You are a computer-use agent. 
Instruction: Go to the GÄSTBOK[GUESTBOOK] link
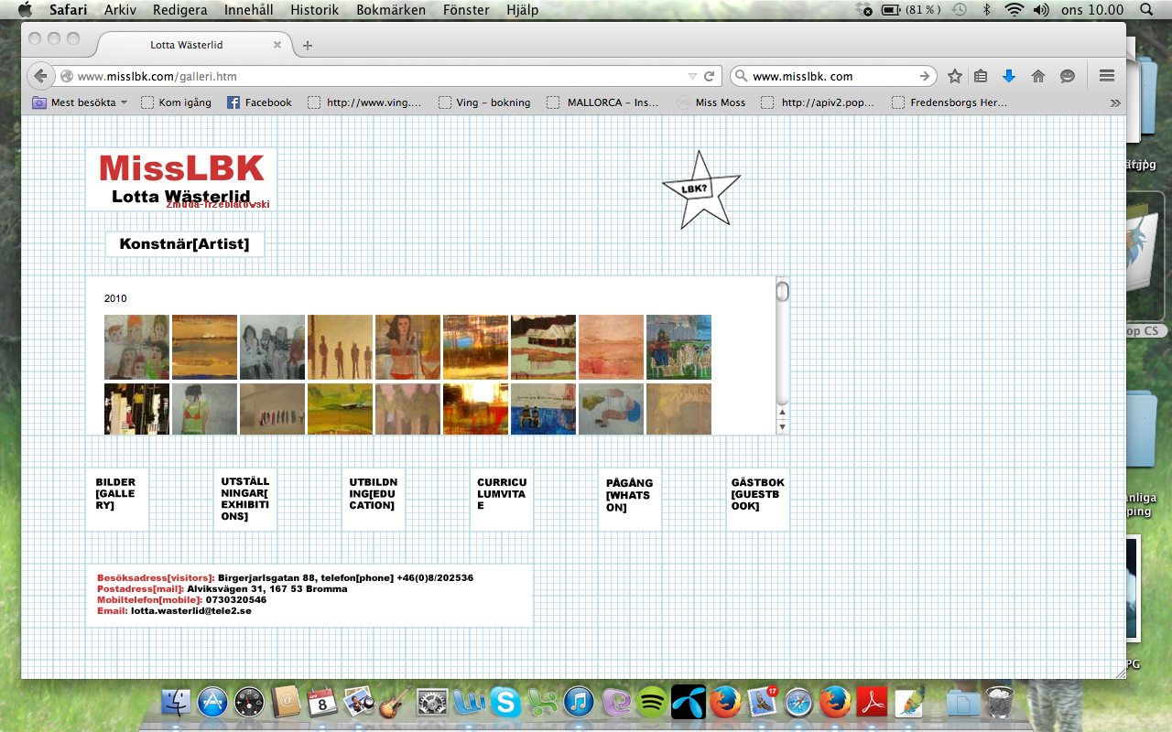[757, 494]
